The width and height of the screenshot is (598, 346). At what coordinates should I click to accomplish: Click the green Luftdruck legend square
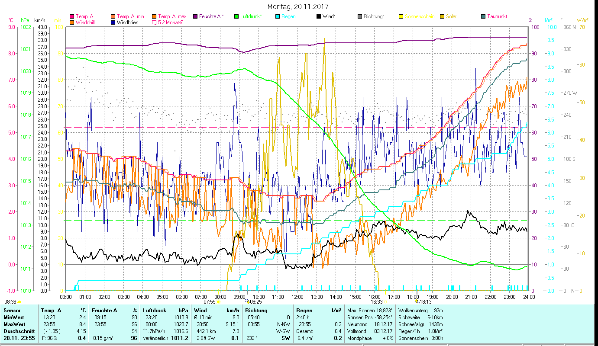coord(236,16)
